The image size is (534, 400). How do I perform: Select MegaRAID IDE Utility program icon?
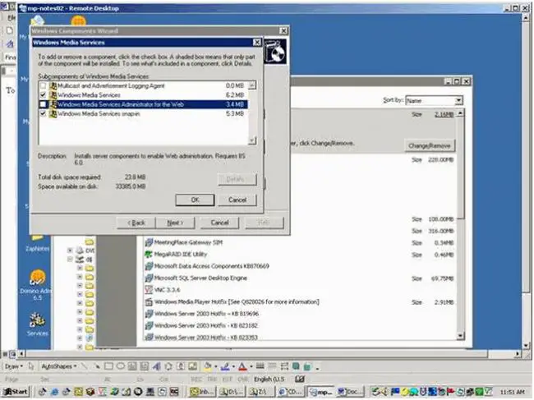tap(149, 254)
